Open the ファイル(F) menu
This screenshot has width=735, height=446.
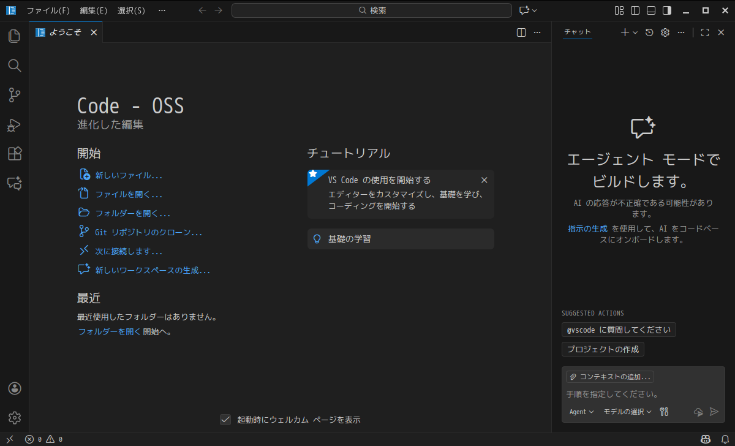coord(48,10)
